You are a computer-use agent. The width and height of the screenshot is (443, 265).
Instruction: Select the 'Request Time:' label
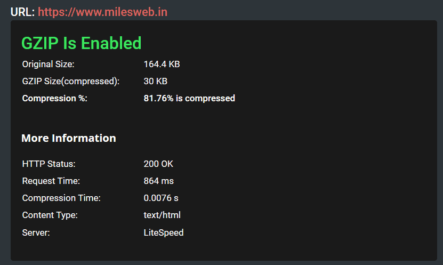point(51,181)
